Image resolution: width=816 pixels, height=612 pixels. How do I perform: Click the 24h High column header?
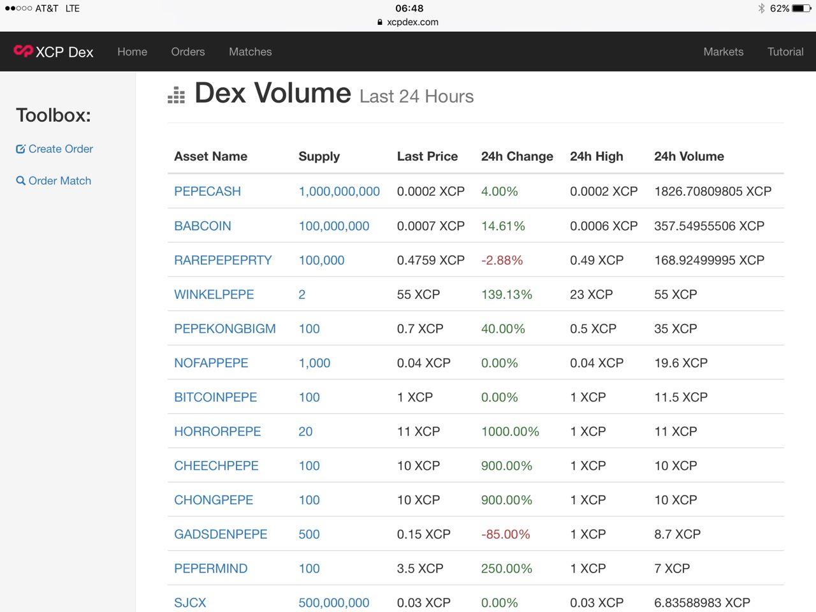point(597,157)
